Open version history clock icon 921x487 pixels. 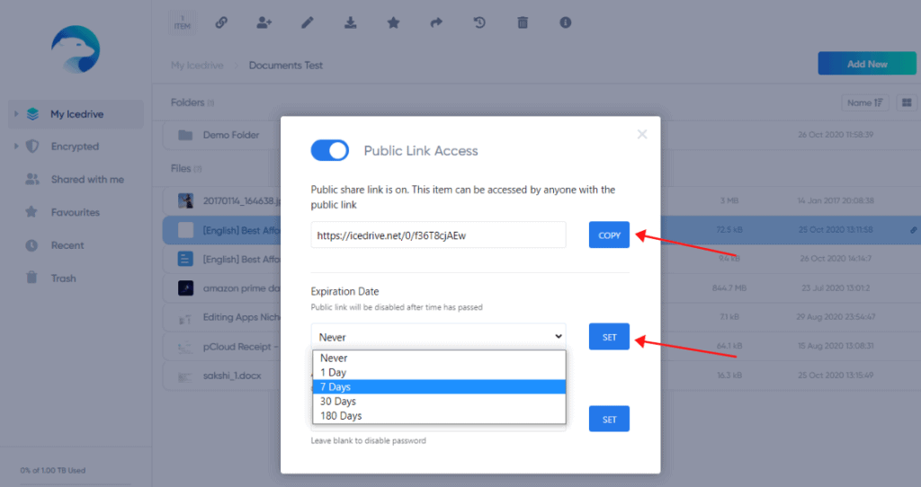click(x=479, y=22)
